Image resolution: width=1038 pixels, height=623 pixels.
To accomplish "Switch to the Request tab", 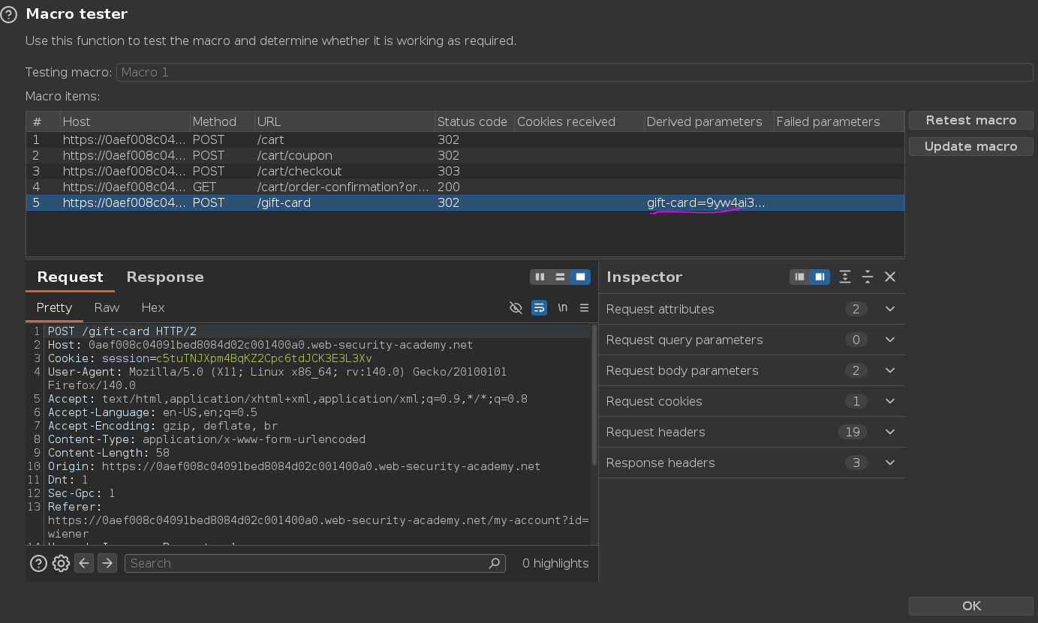I will [70, 277].
